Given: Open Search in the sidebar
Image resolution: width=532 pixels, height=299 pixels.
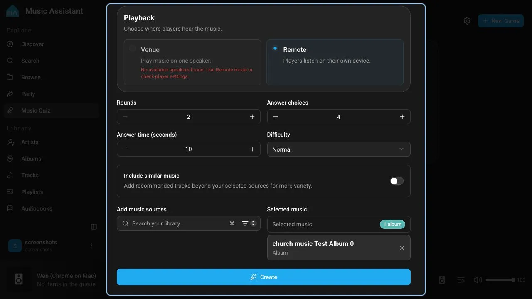Looking at the screenshot, I should click(x=52, y=61).
